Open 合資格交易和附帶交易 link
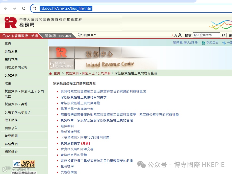The image size is (232, 174). click(x=77, y=149)
